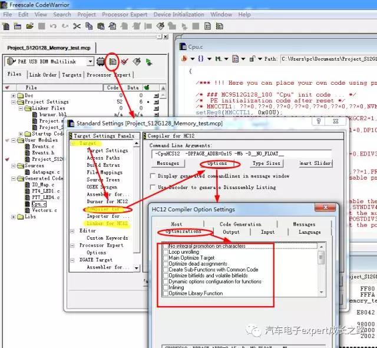Click the green Debug run icon
This screenshot has width=377, height=348.
tap(149, 61)
